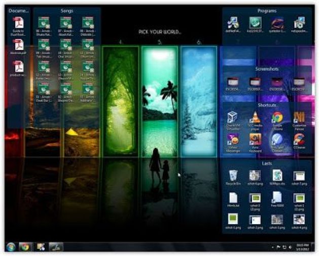Click the Chrome icon on the taskbar
319x256 pixels.
coord(25,247)
